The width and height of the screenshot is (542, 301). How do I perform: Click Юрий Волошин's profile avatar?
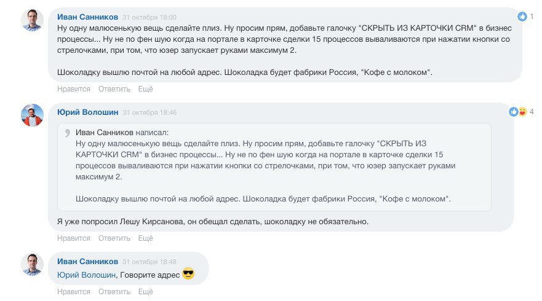pos(33,115)
